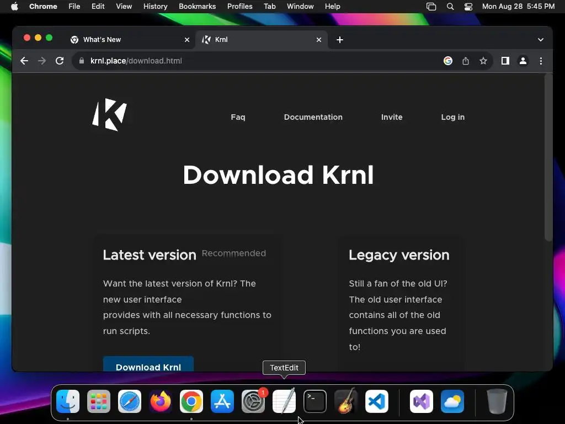Open Launchpad from the Dock
The height and width of the screenshot is (424, 565).
[x=99, y=401]
